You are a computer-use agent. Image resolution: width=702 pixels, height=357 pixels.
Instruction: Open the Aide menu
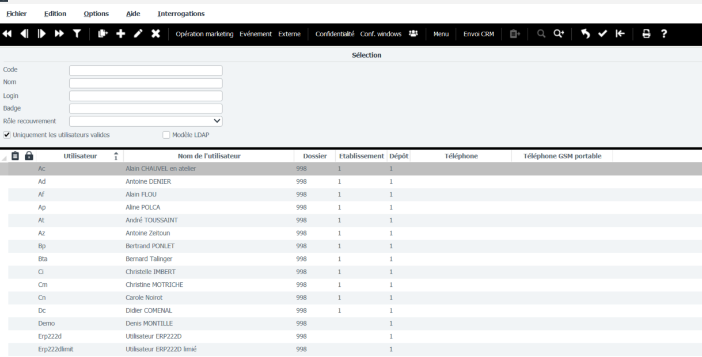[132, 13]
